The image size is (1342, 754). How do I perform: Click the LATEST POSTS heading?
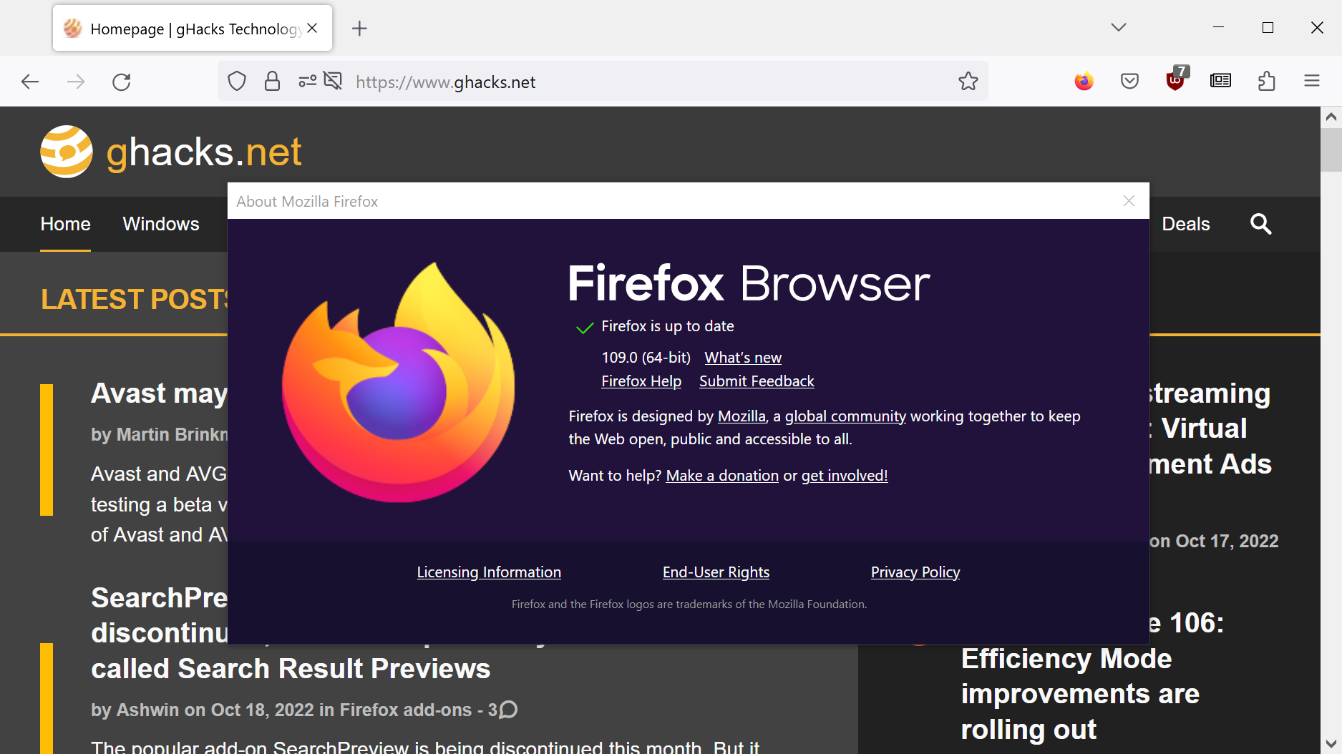tap(135, 299)
